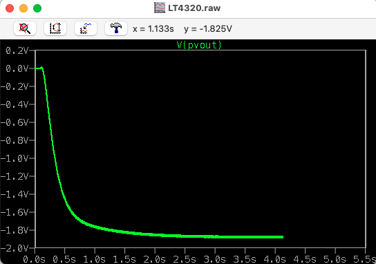Click the x = 1.133s cursor readout
This screenshot has width=376, height=264.
coord(153,29)
